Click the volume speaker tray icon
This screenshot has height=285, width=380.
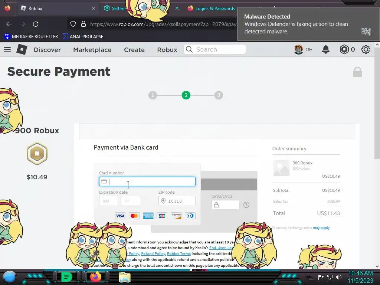tap(339, 277)
